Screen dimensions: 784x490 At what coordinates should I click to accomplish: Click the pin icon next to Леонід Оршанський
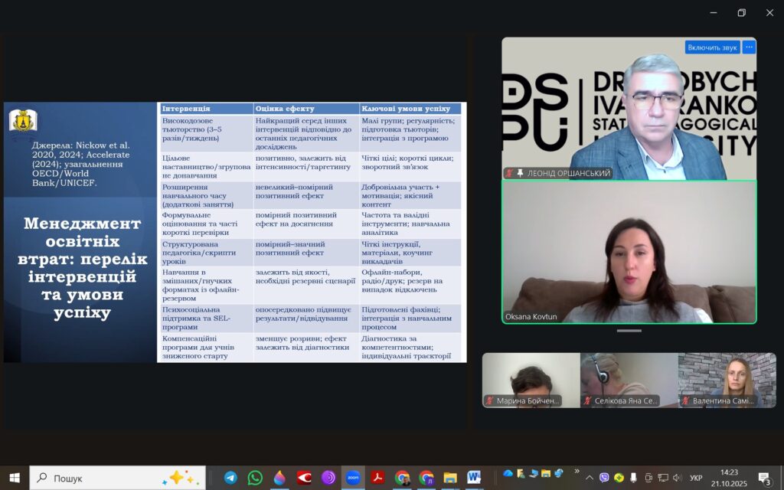click(x=521, y=174)
